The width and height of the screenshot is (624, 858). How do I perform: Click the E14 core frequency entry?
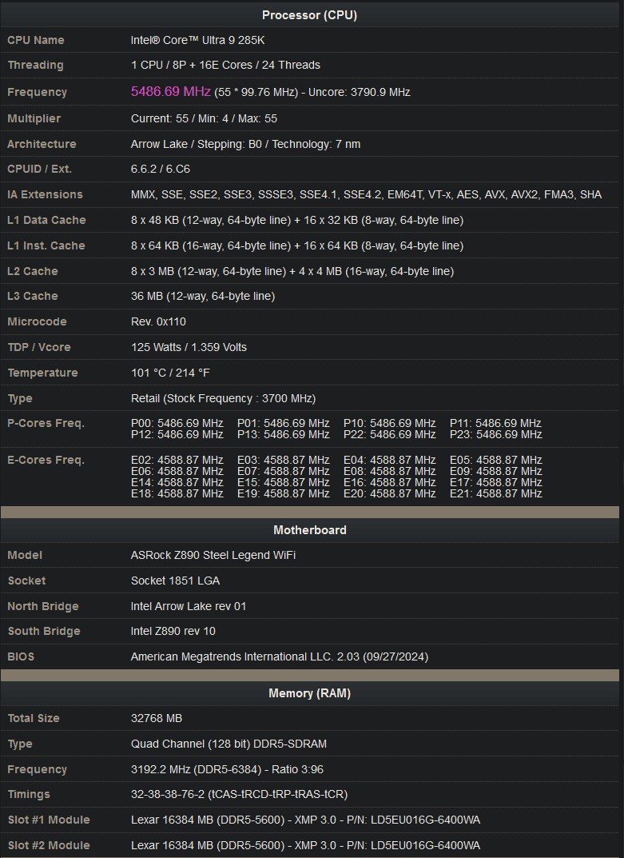177,483
